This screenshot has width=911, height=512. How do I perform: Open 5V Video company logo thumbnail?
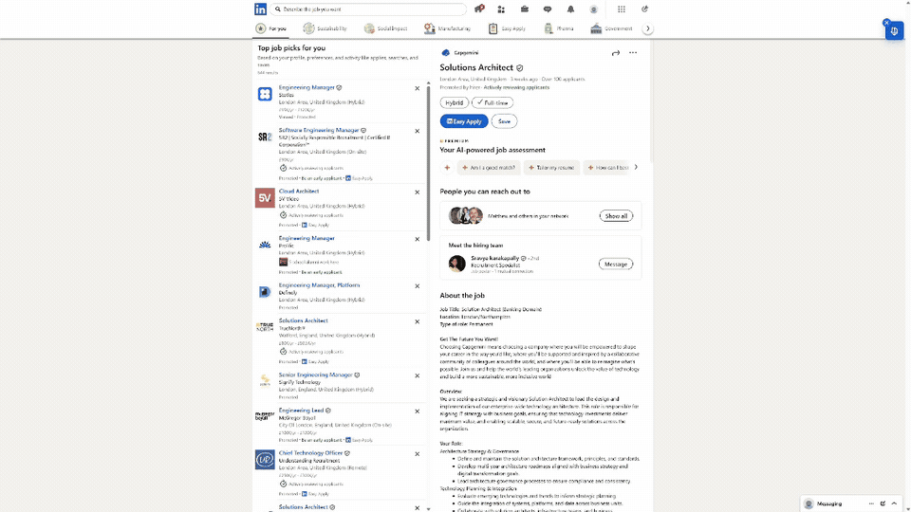(x=265, y=198)
